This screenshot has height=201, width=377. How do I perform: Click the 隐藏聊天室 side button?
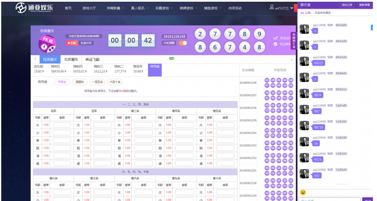(x=294, y=41)
